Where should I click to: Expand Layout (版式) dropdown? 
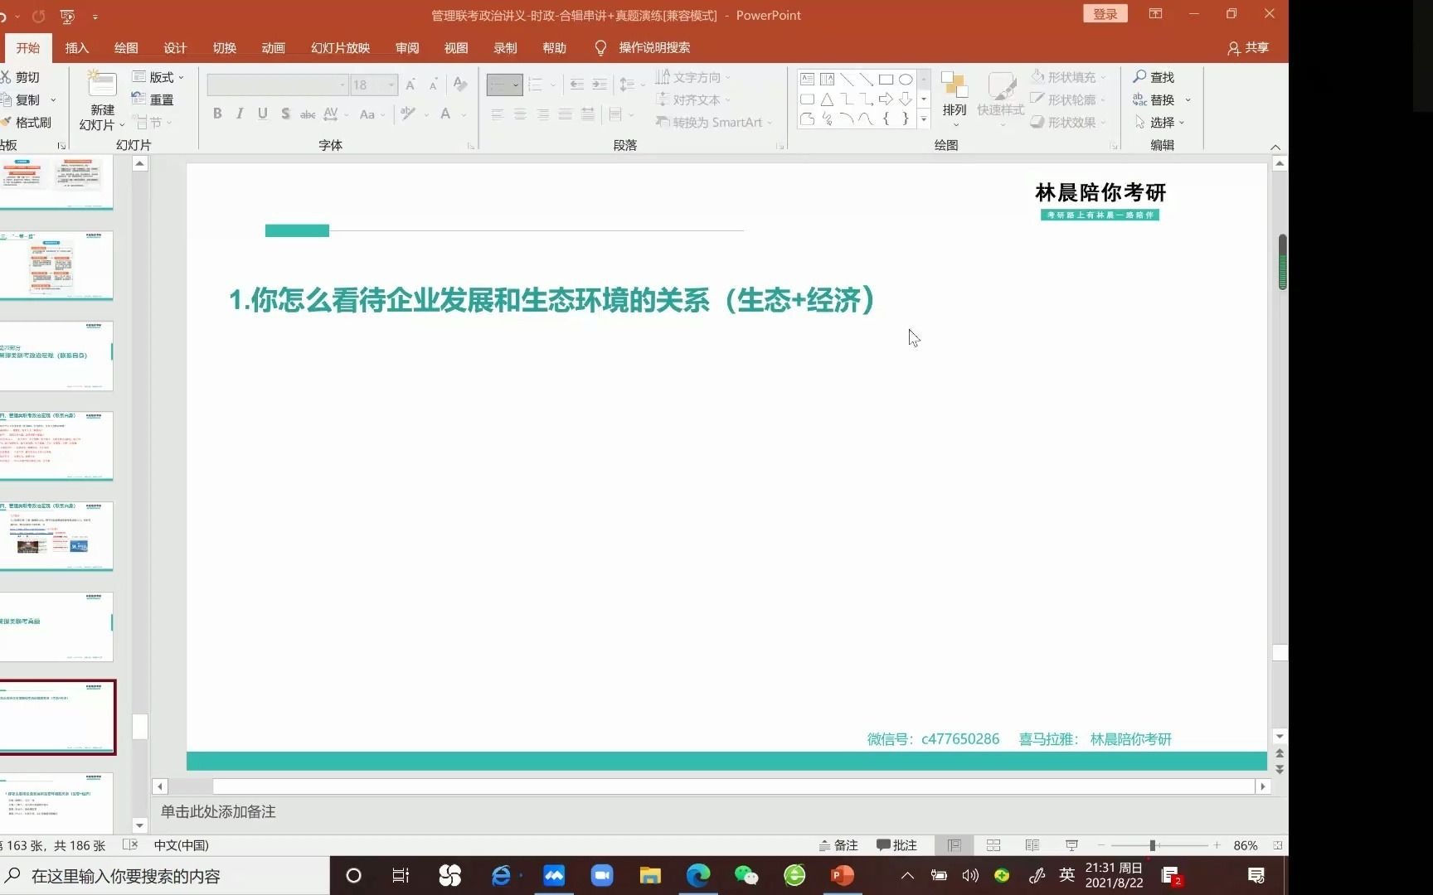(x=158, y=77)
